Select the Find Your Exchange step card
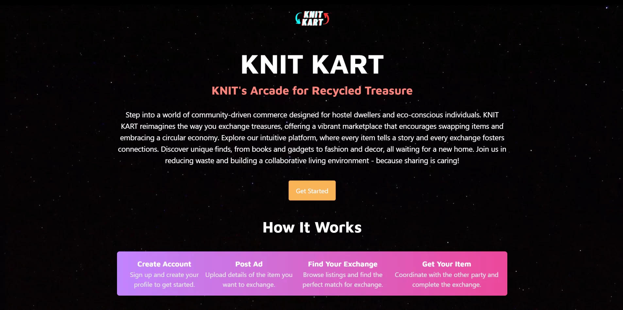Image resolution: width=623 pixels, height=310 pixels. tap(343, 274)
